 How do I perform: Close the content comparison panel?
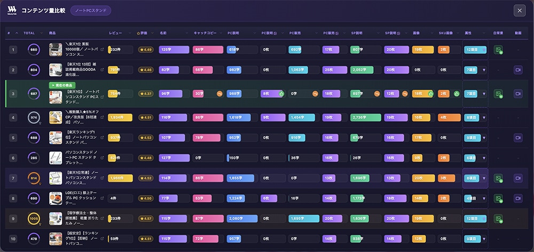[x=519, y=10]
